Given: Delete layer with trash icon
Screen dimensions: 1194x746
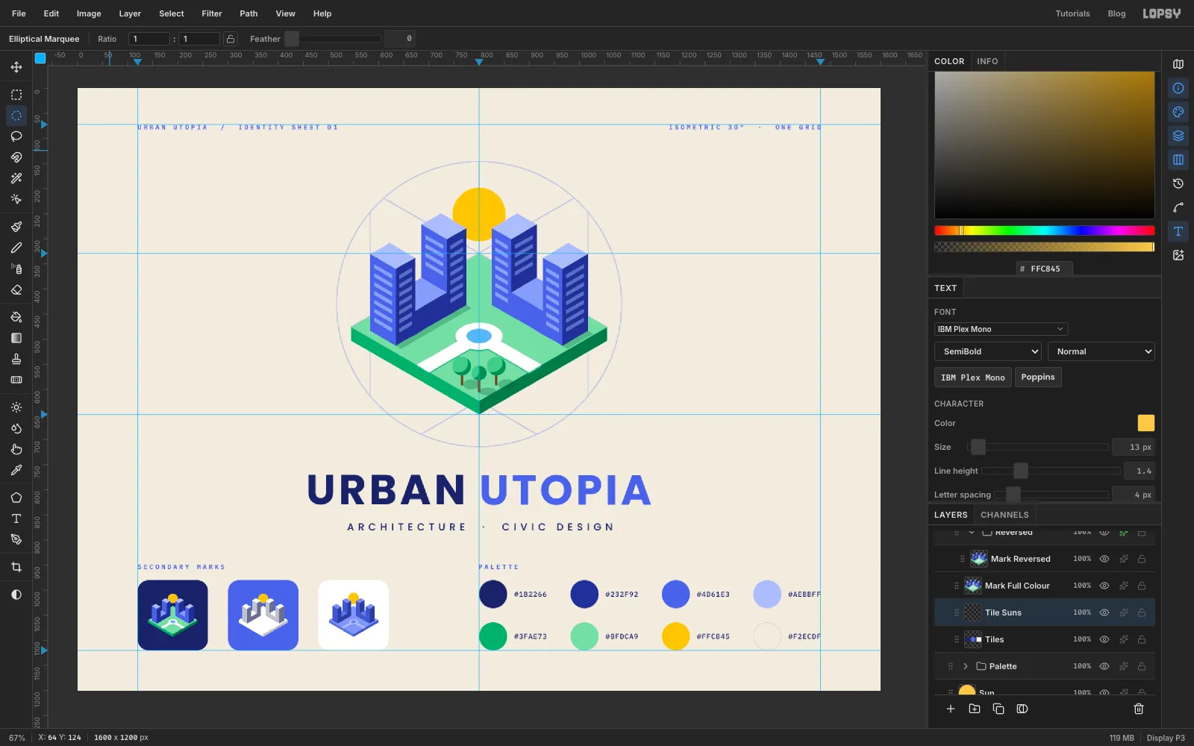Looking at the screenshot, I should 1139,709.
